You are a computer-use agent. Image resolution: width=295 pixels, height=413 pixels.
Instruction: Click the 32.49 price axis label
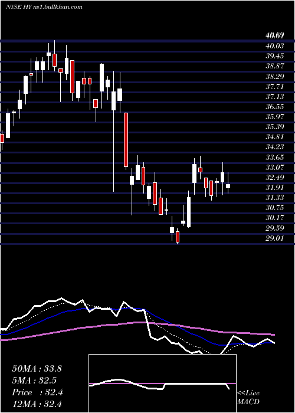coord(275,177)
